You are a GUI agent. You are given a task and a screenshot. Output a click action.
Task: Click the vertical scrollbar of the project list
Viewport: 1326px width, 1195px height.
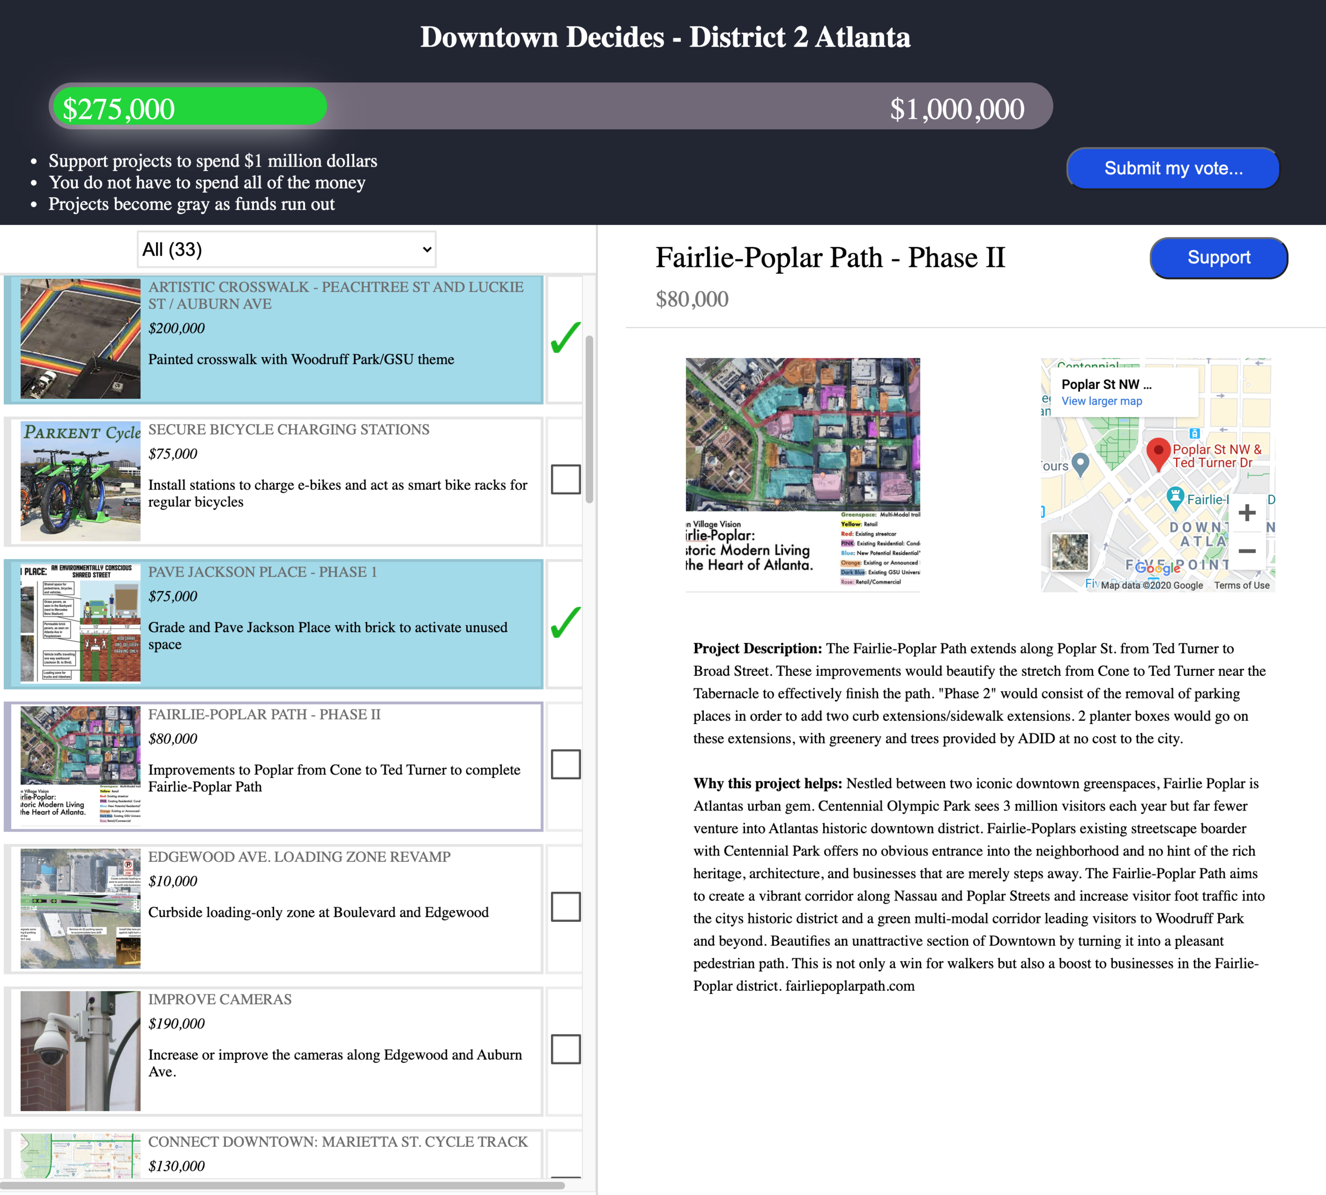pos(589,419)
